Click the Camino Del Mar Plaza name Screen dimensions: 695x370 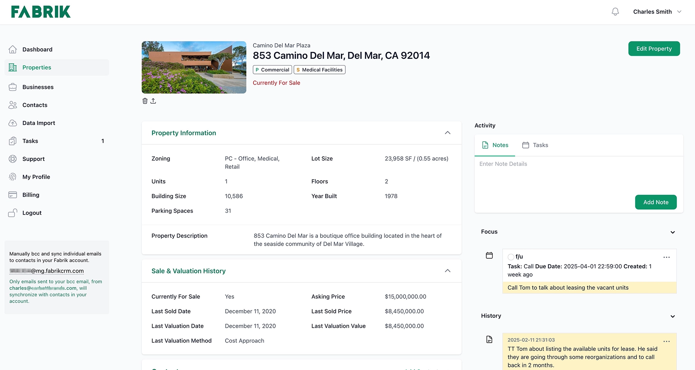[x=281, y=46]
